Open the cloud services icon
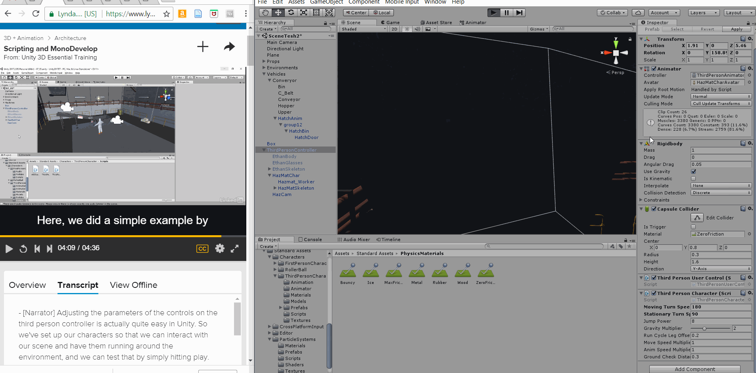The height and width of the screenshot is (373, 756). (638, 13)
